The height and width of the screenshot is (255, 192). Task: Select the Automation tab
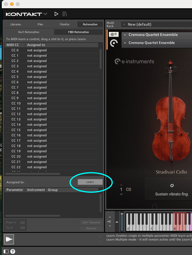[x=90, y=24]
